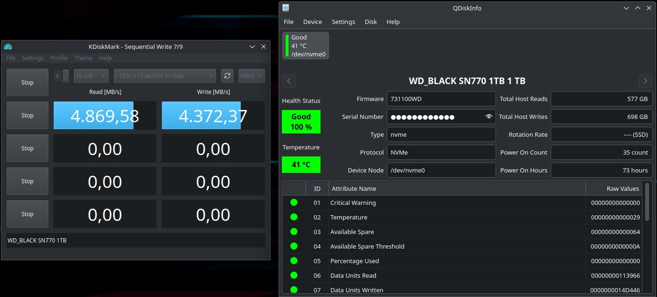Click the green status dot for Percentage Used
The height and width of the screenshot is (297, 657).
tap(294, 261)
